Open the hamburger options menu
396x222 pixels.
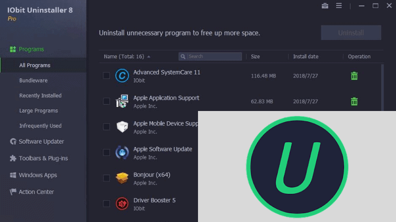[x=339, y=5]
